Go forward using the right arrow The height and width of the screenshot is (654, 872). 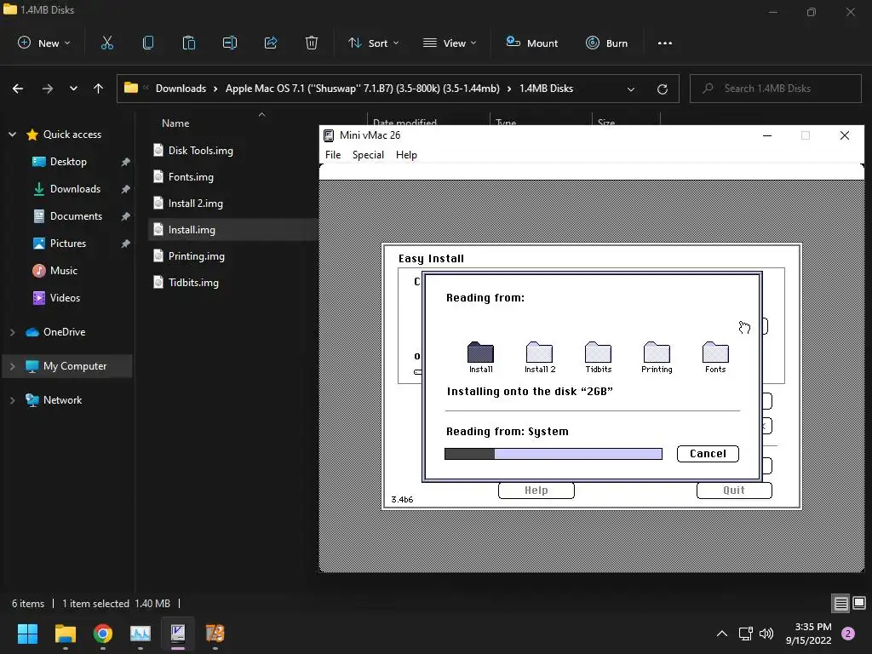coord(48,89)
